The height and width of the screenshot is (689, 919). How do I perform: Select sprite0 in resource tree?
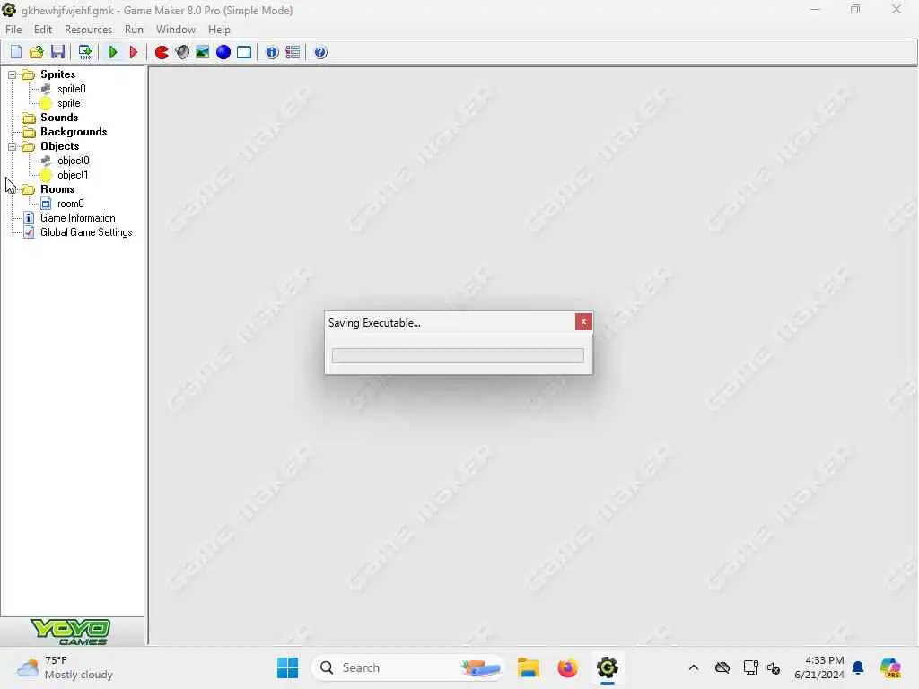[72, 89]
